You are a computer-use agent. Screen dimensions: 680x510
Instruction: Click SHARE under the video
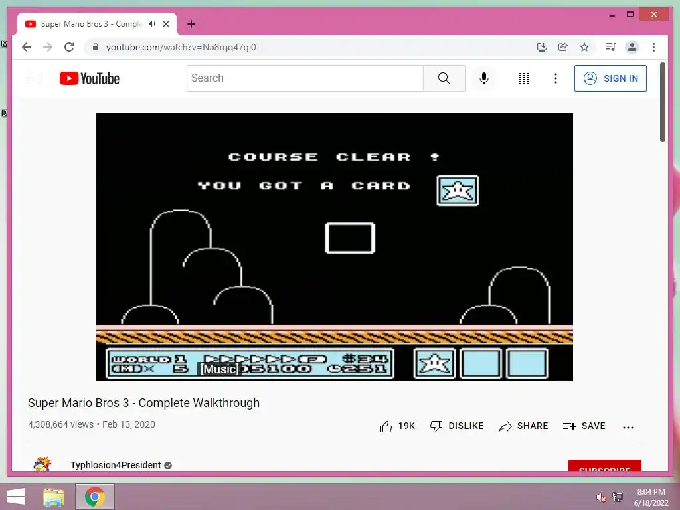pos(523,426)
